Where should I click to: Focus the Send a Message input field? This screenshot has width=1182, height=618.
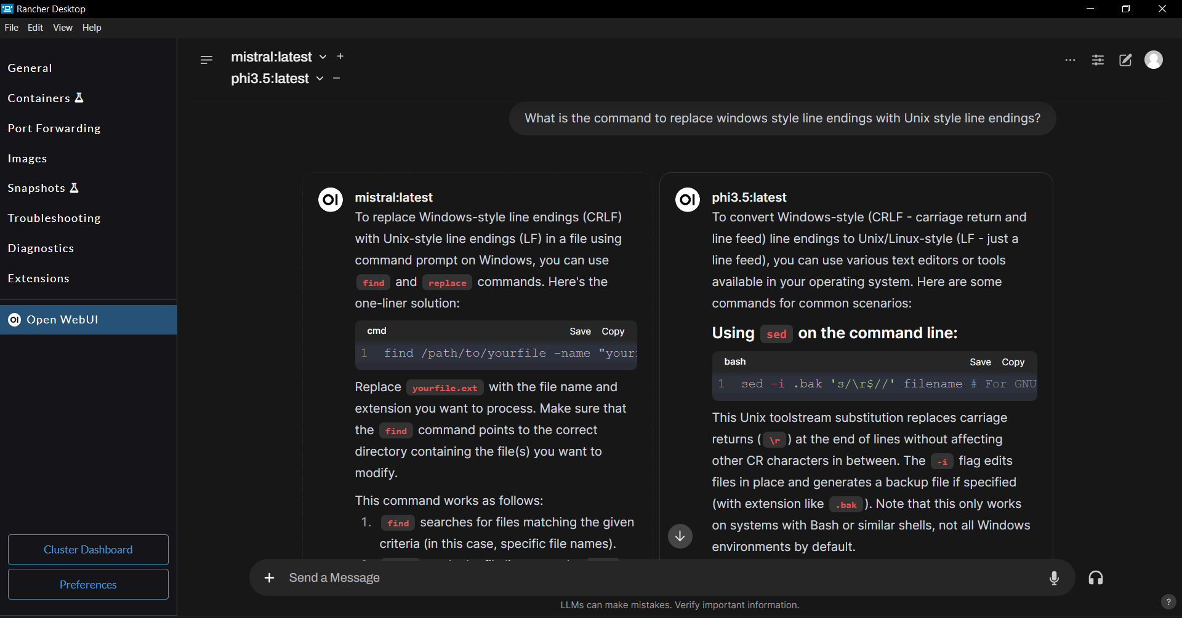[662, 577]
